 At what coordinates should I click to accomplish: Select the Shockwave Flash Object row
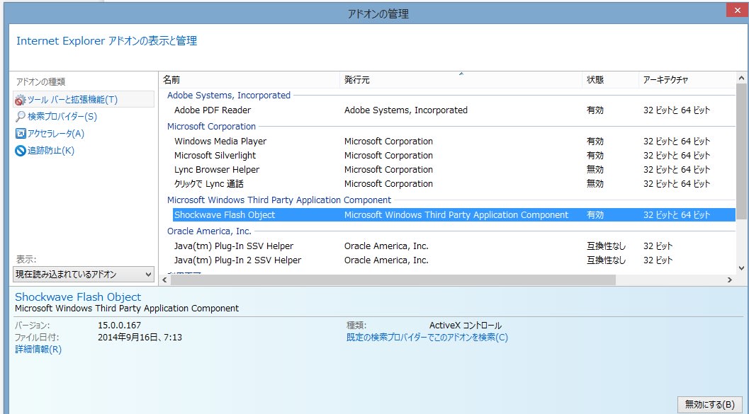pyautogui.click(x=454, y=215)
